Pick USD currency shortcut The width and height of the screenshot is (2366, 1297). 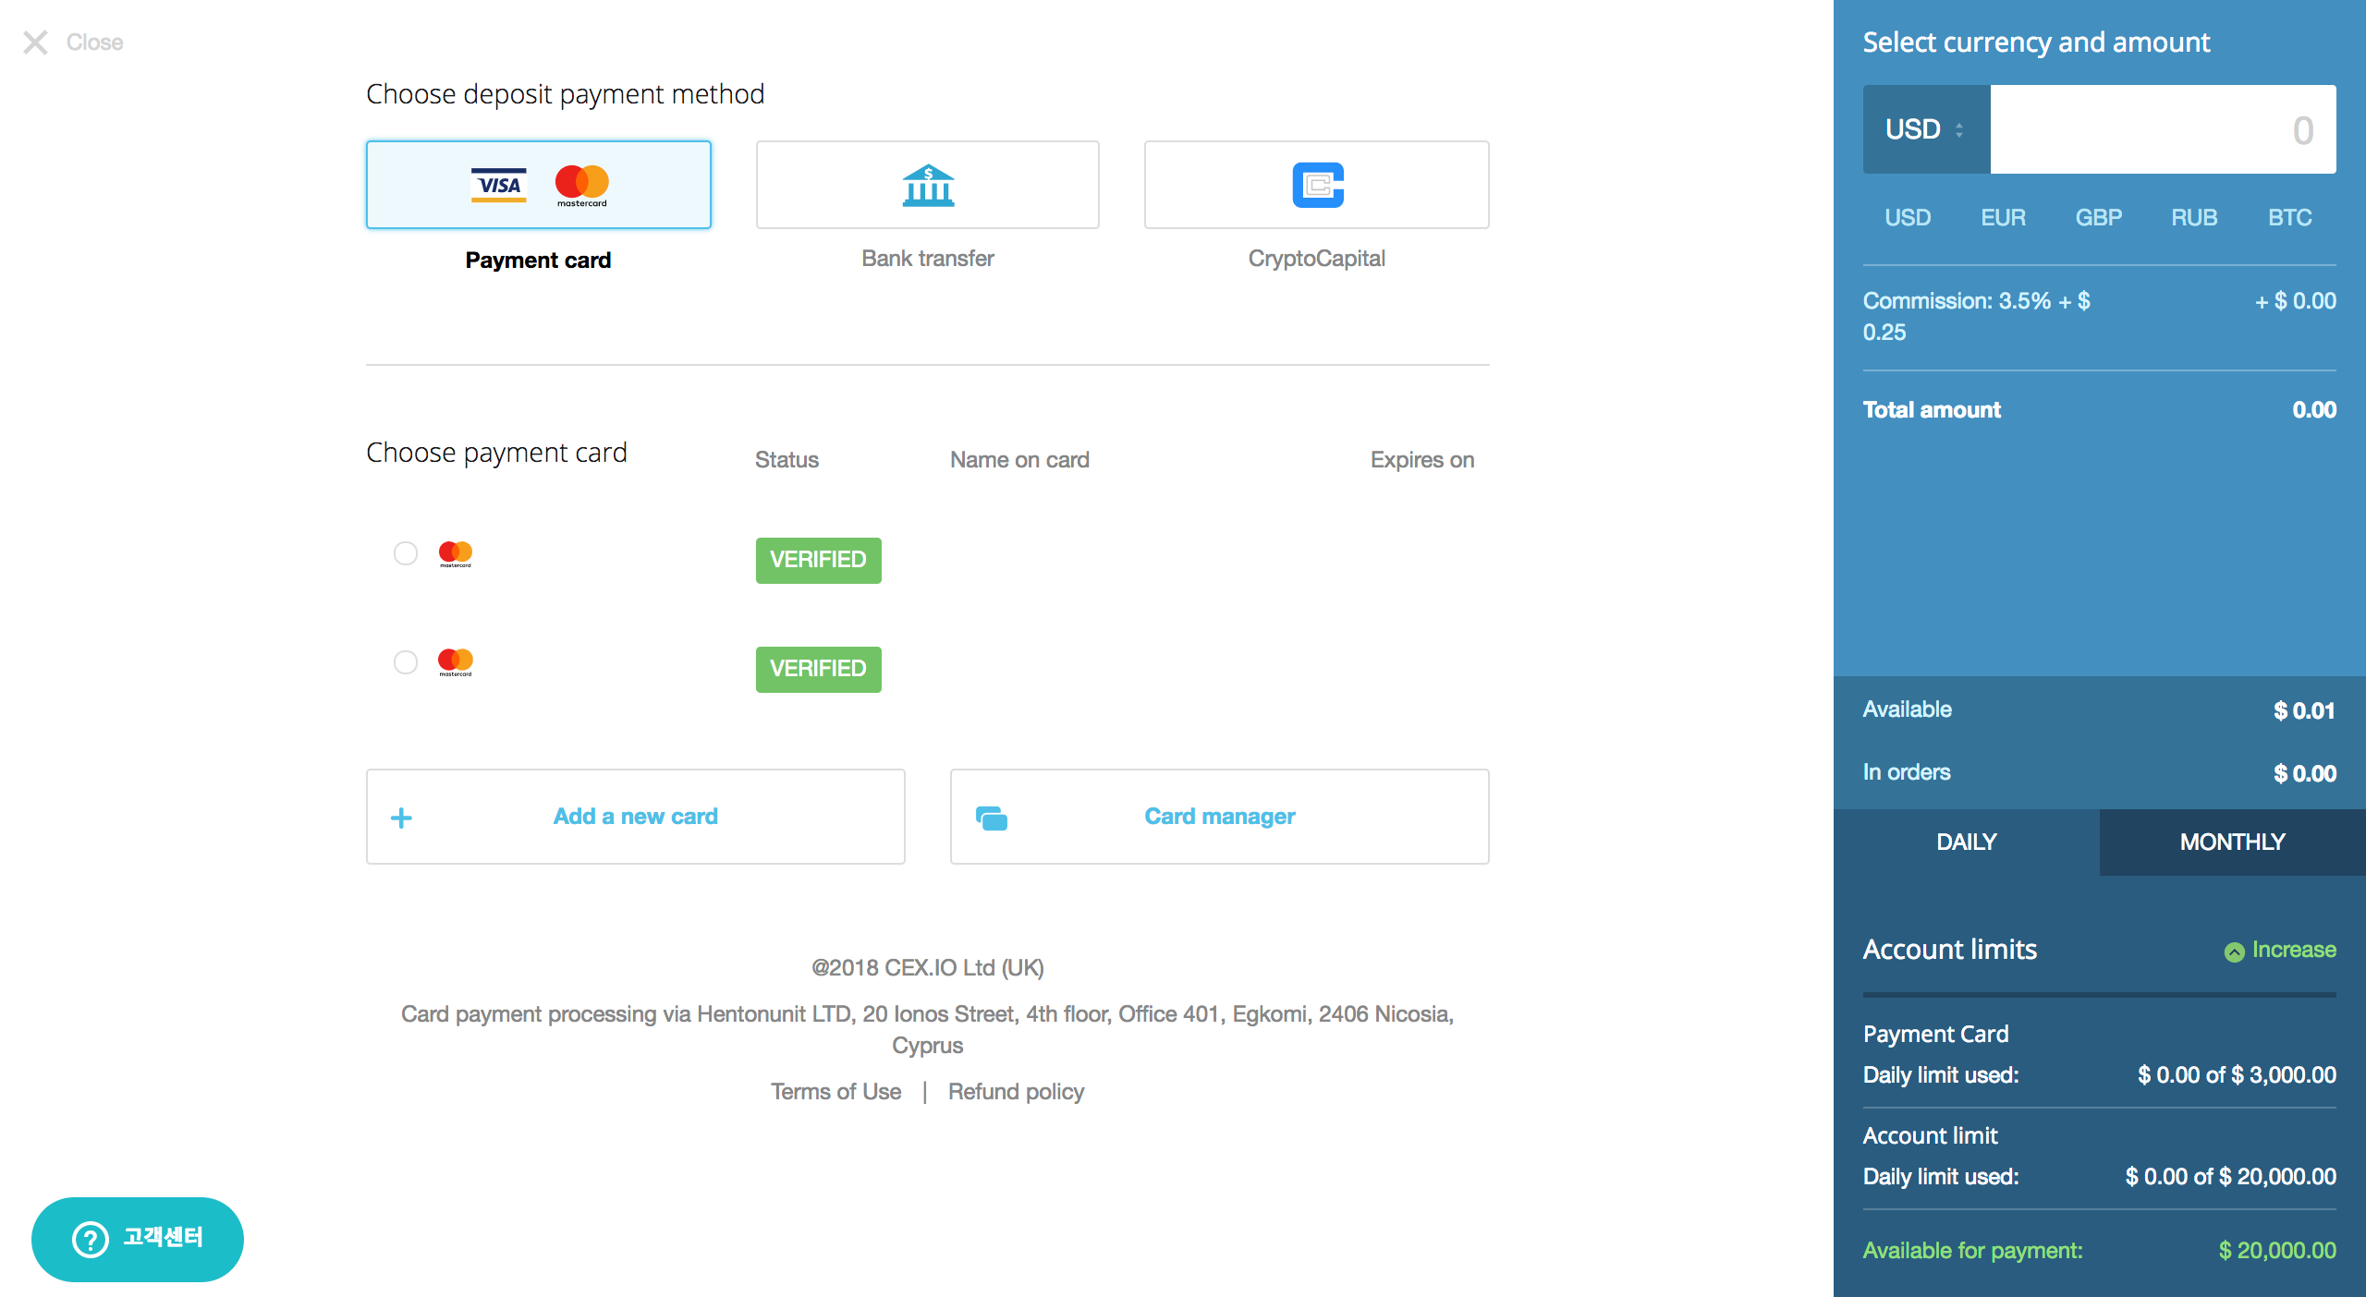click(x=1908, y=218)
